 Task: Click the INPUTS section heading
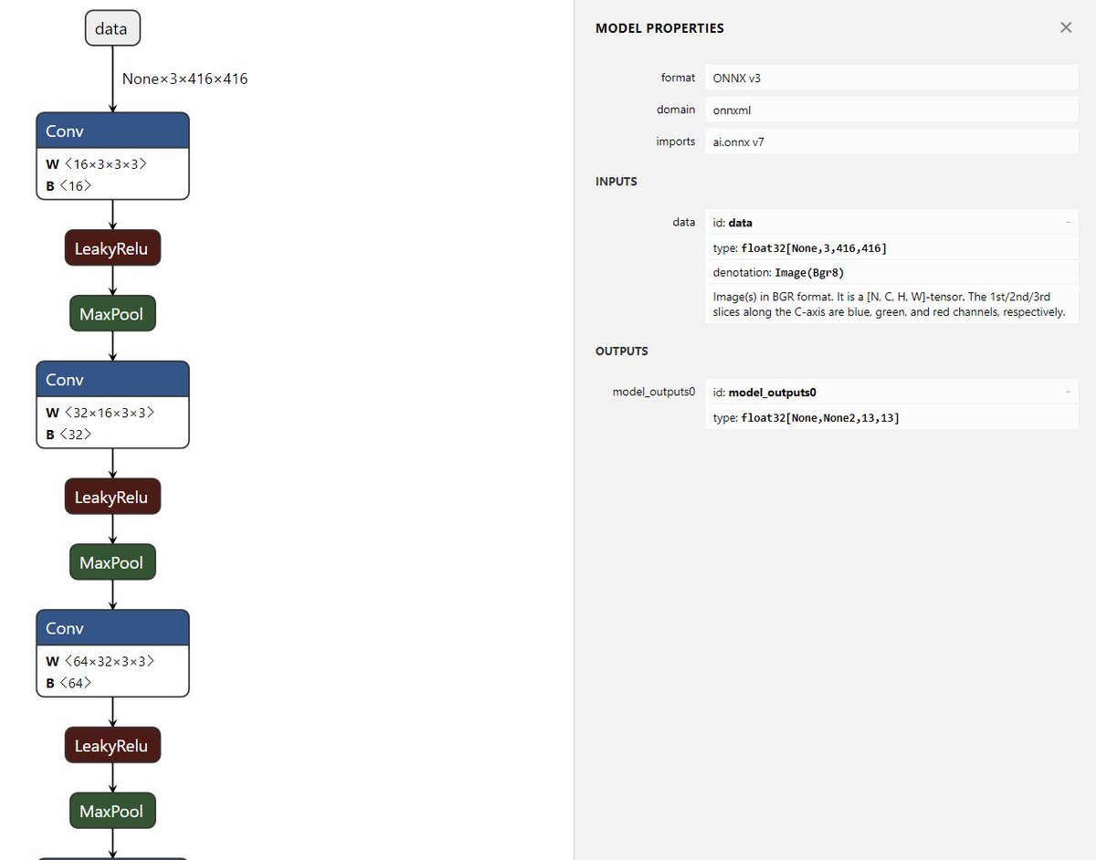616,182
